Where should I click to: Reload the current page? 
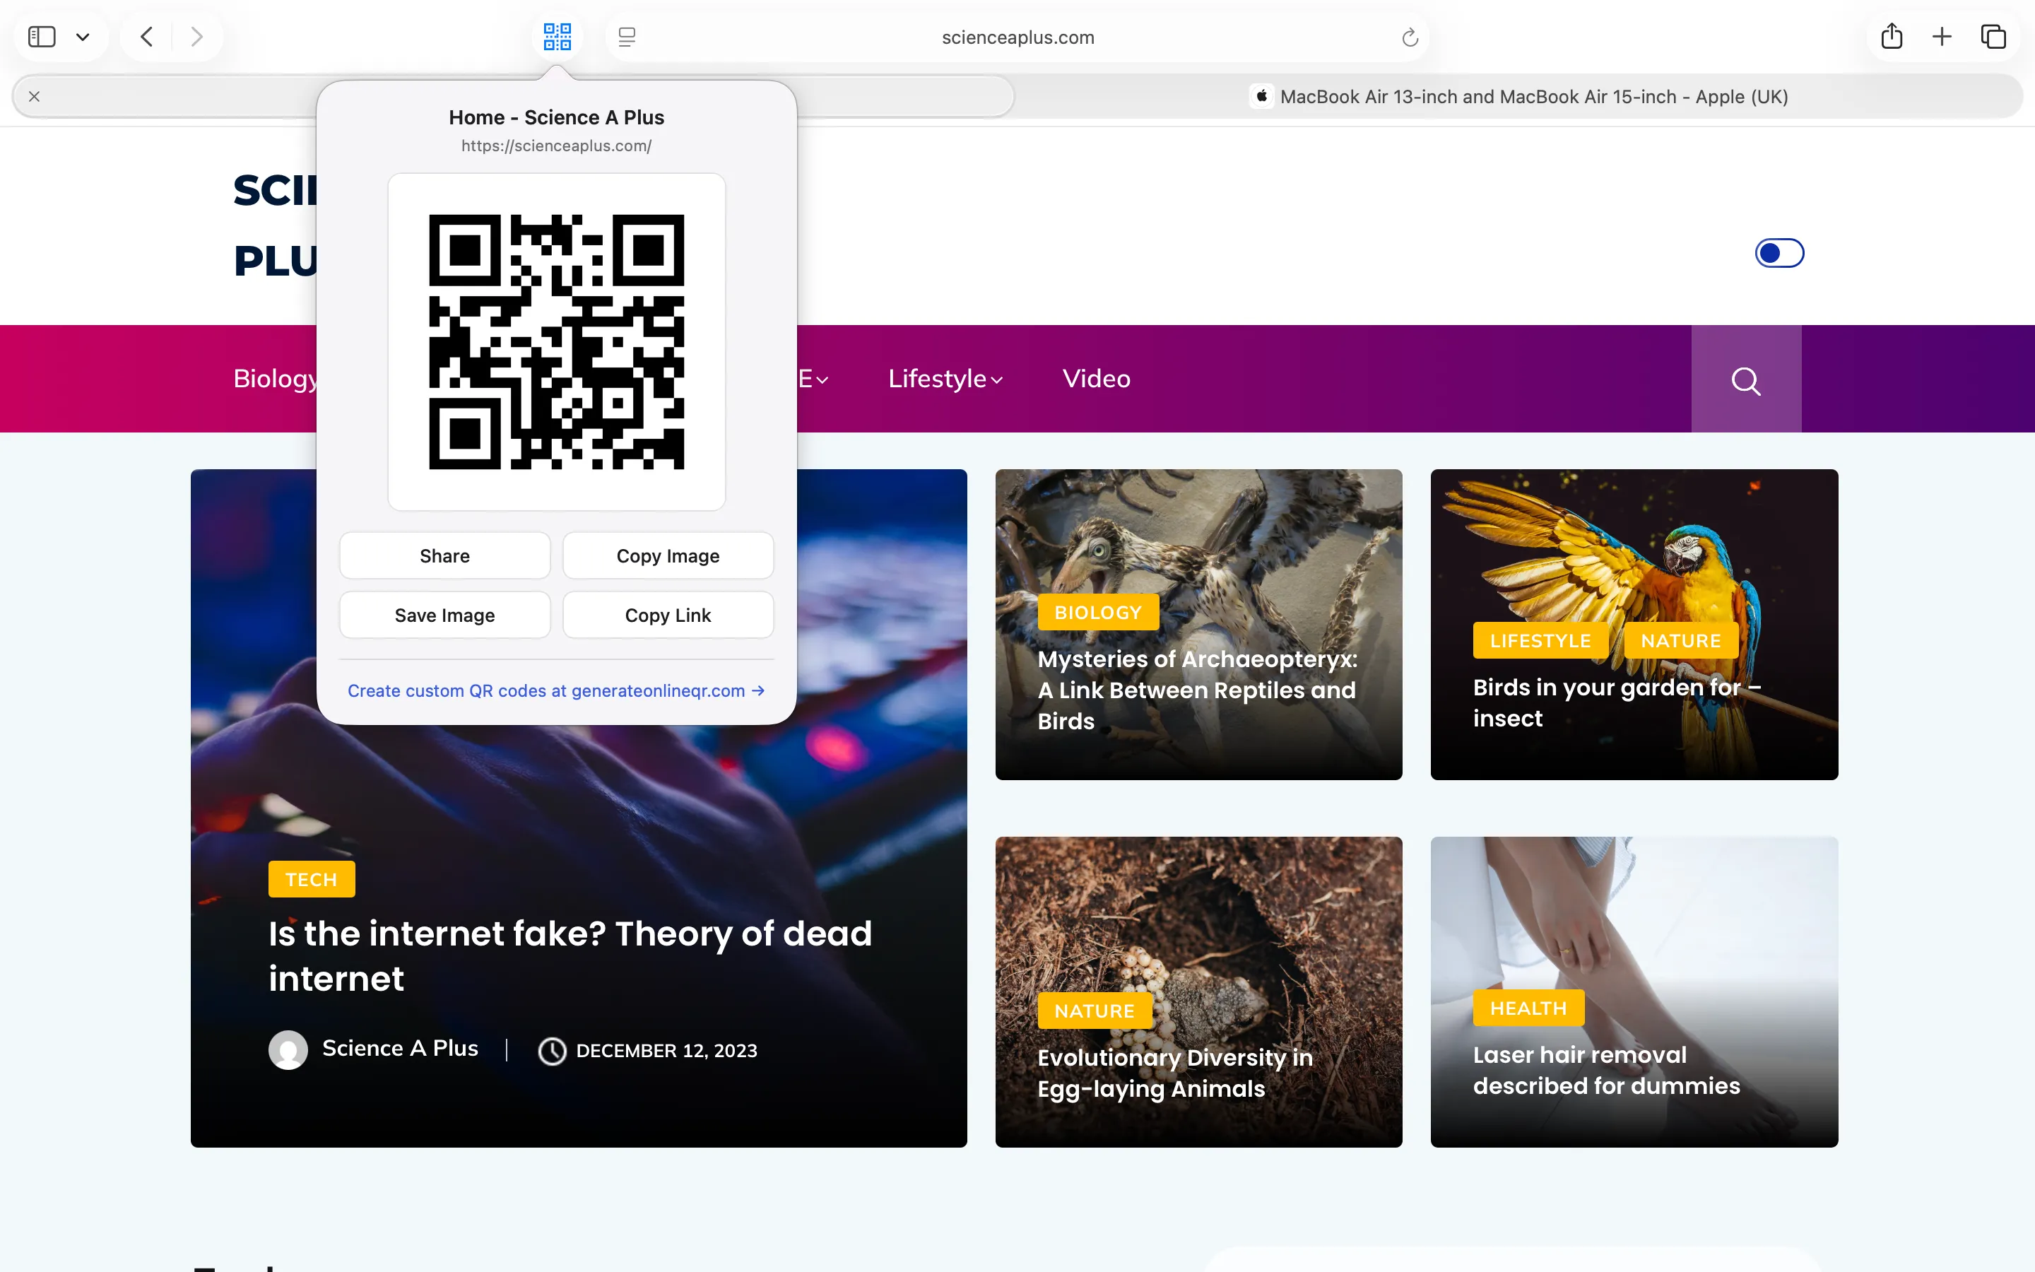pyautogui.click(x=1410, y=37)
